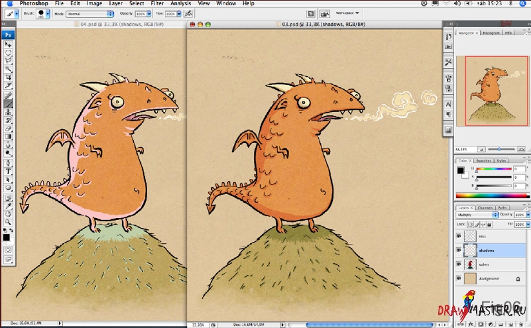Screen dimensions: 531x328
Task: Select the Lasso tool
Action: point(9,60)
